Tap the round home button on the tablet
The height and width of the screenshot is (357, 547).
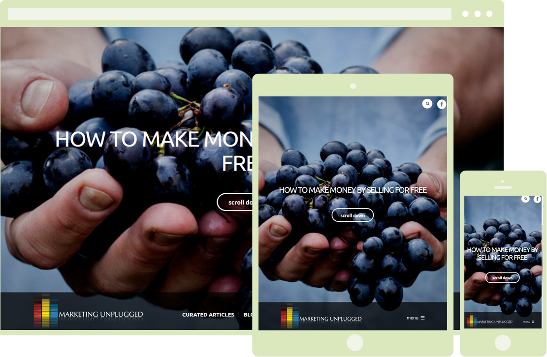[x=355, y=342]
